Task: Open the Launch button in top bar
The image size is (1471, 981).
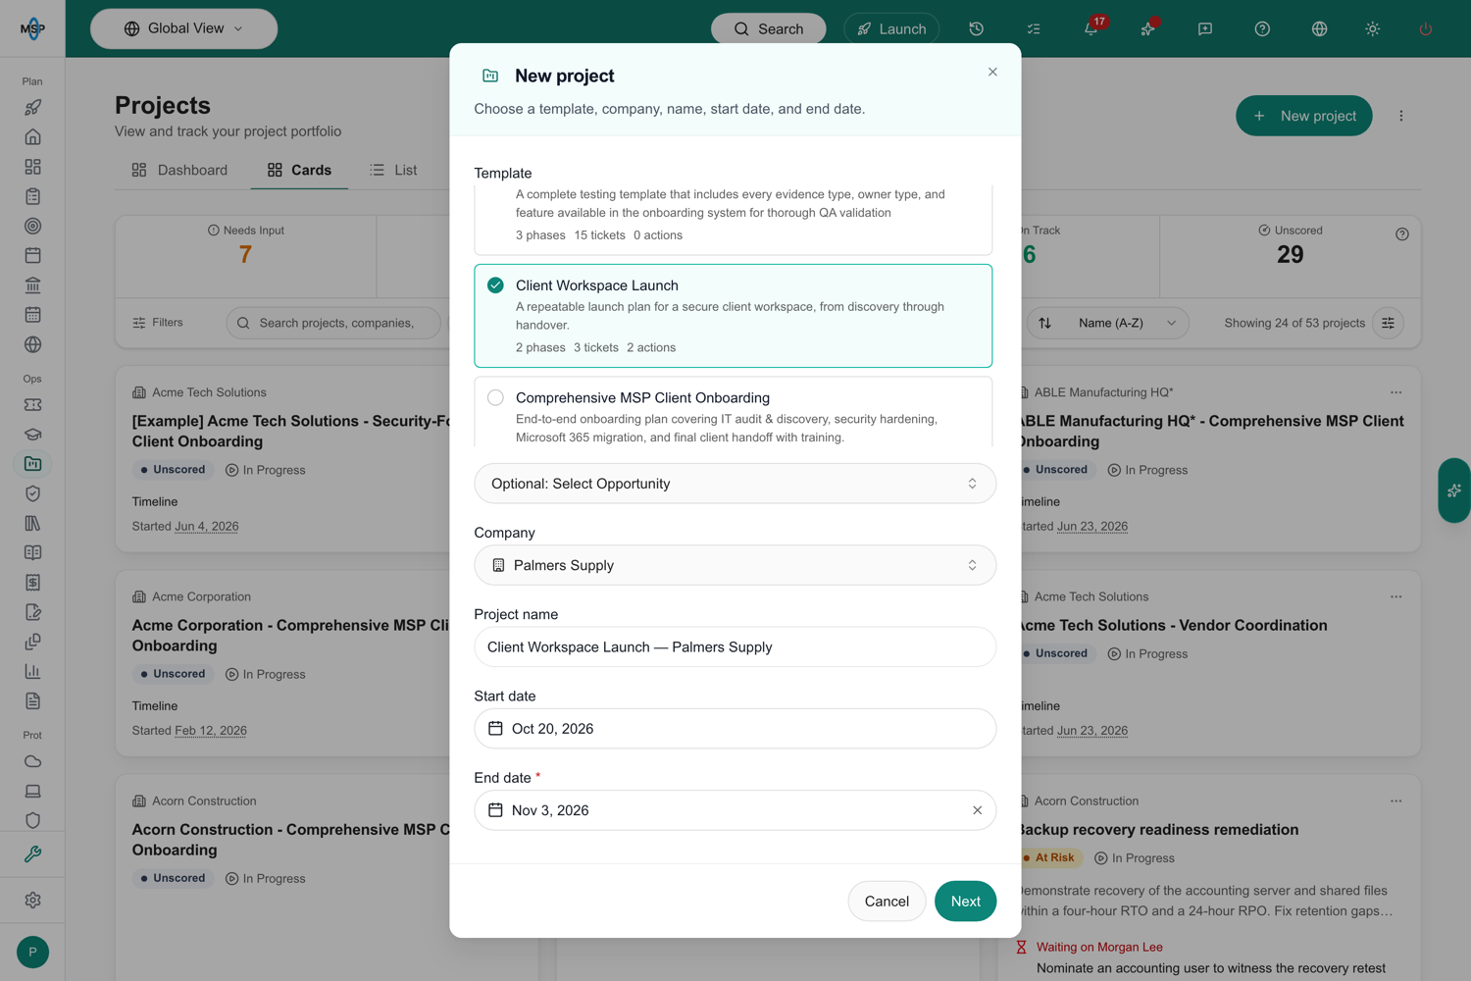Action: (891, 28)
